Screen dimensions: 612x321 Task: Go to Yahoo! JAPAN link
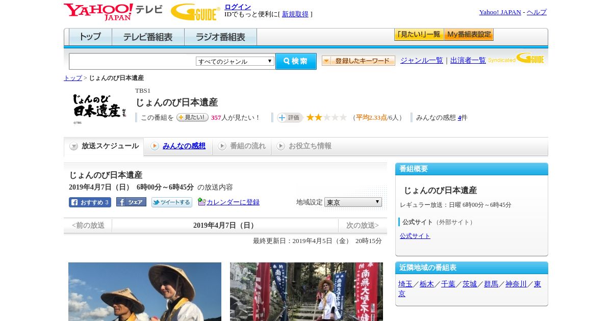(500, 12)
